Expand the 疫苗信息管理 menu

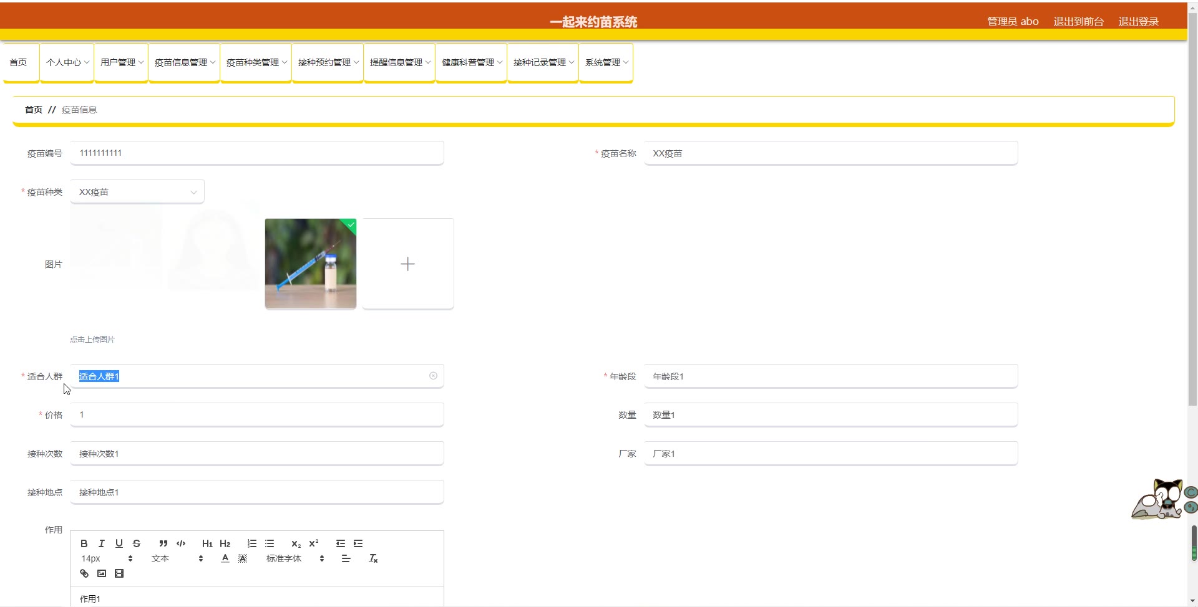point(185,62)
